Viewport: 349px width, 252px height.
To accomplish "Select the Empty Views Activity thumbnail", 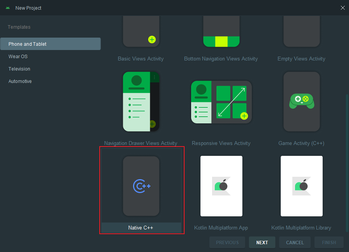I will (x=302, y=31).
